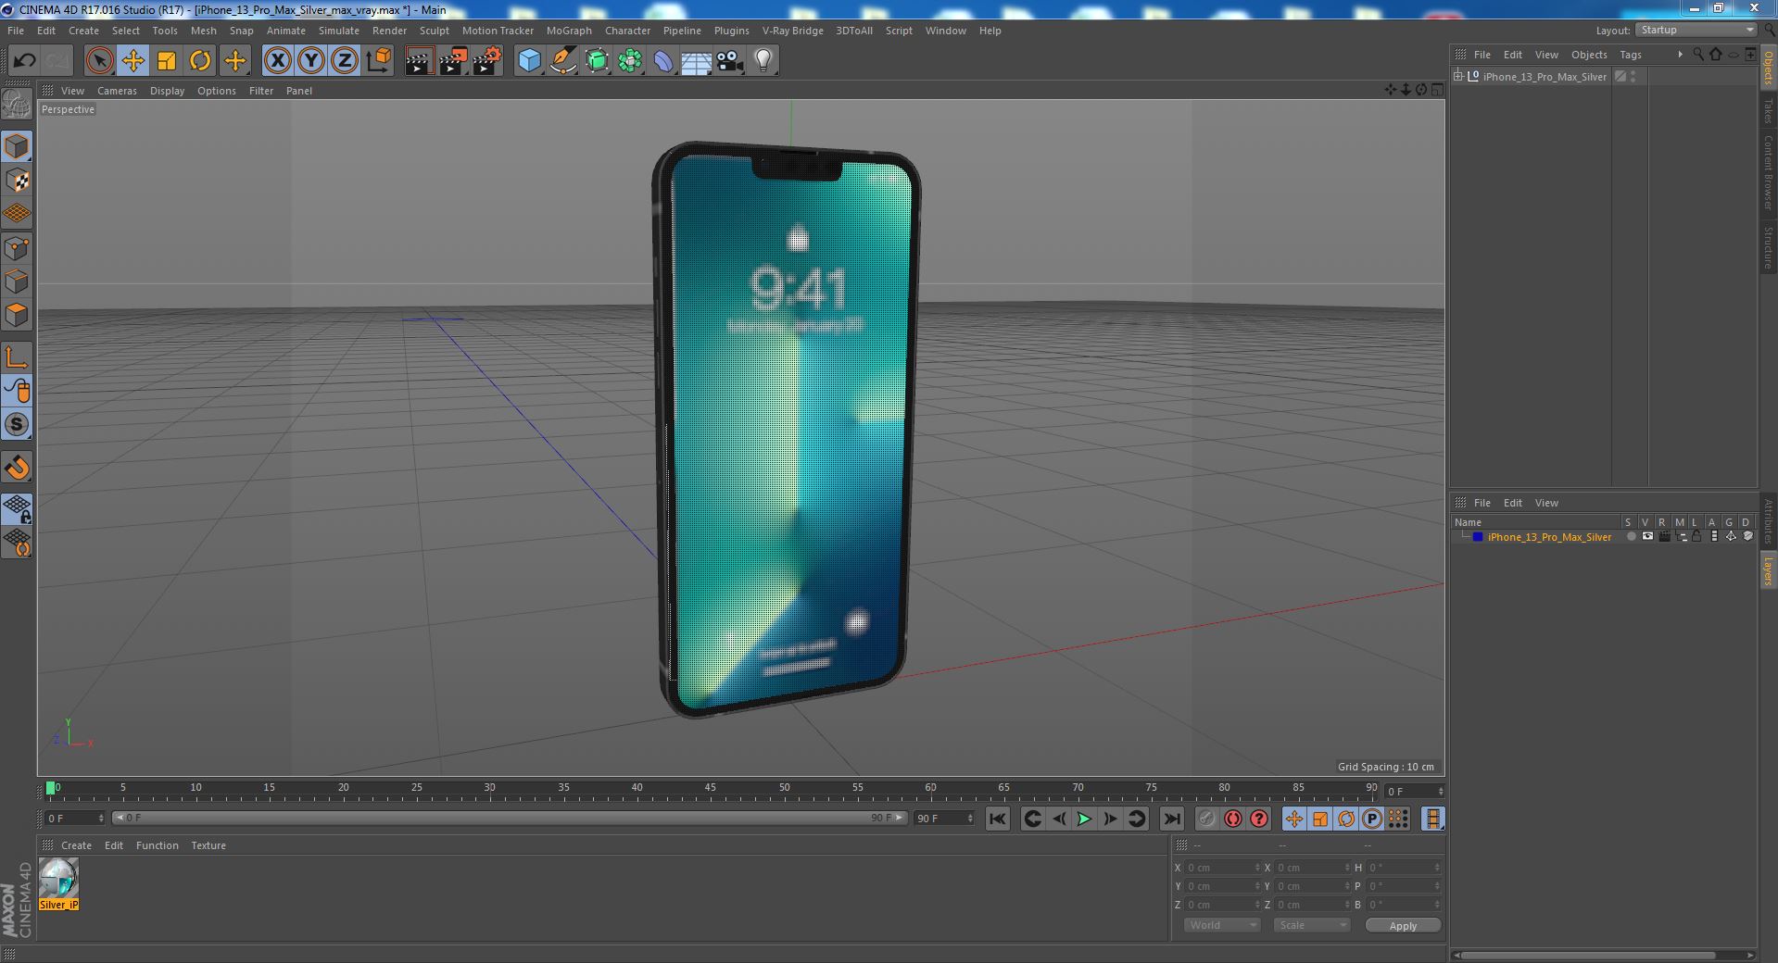
Task: Open the MoGraph Array modeling icon
Action: point(630,61)
